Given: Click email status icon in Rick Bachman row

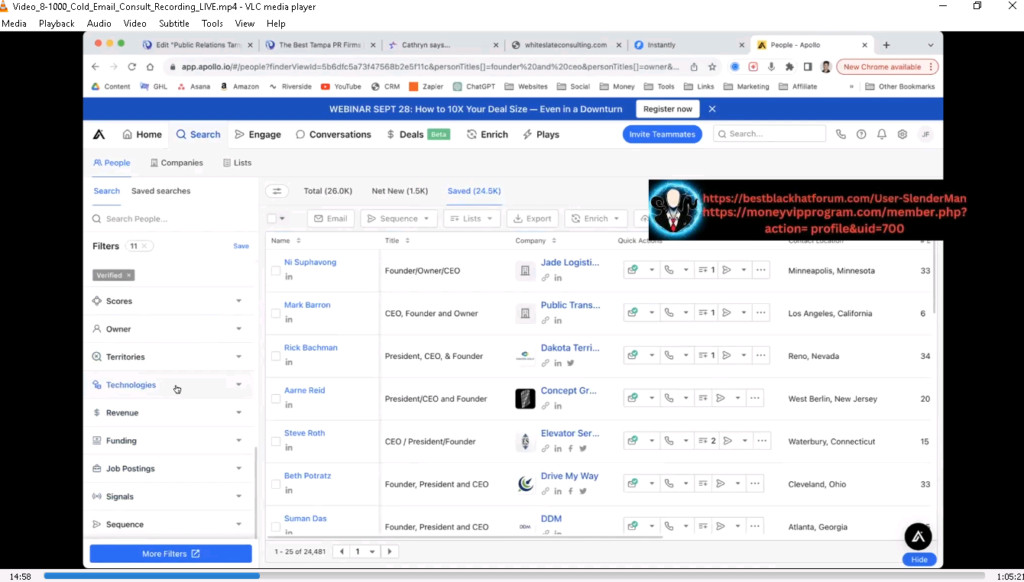Looking at the screenshot, I should click(633, 356).
